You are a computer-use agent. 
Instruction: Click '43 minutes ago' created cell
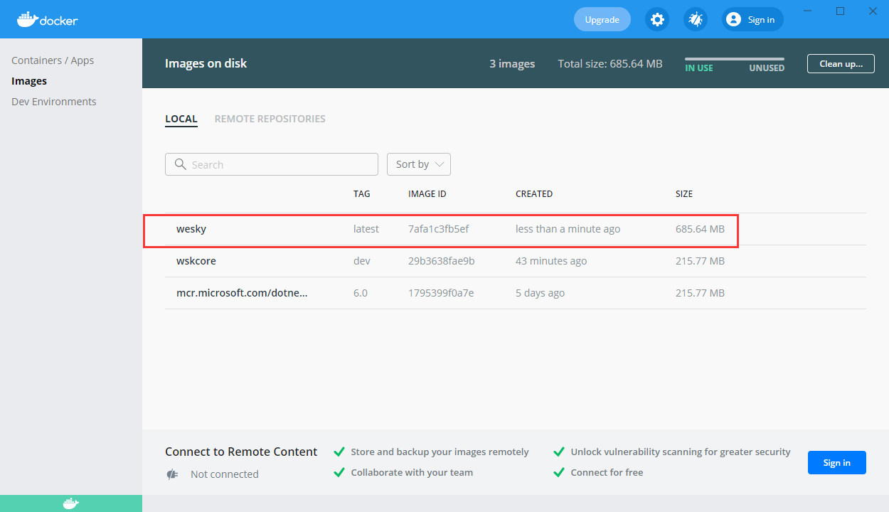tap(551, 261)
